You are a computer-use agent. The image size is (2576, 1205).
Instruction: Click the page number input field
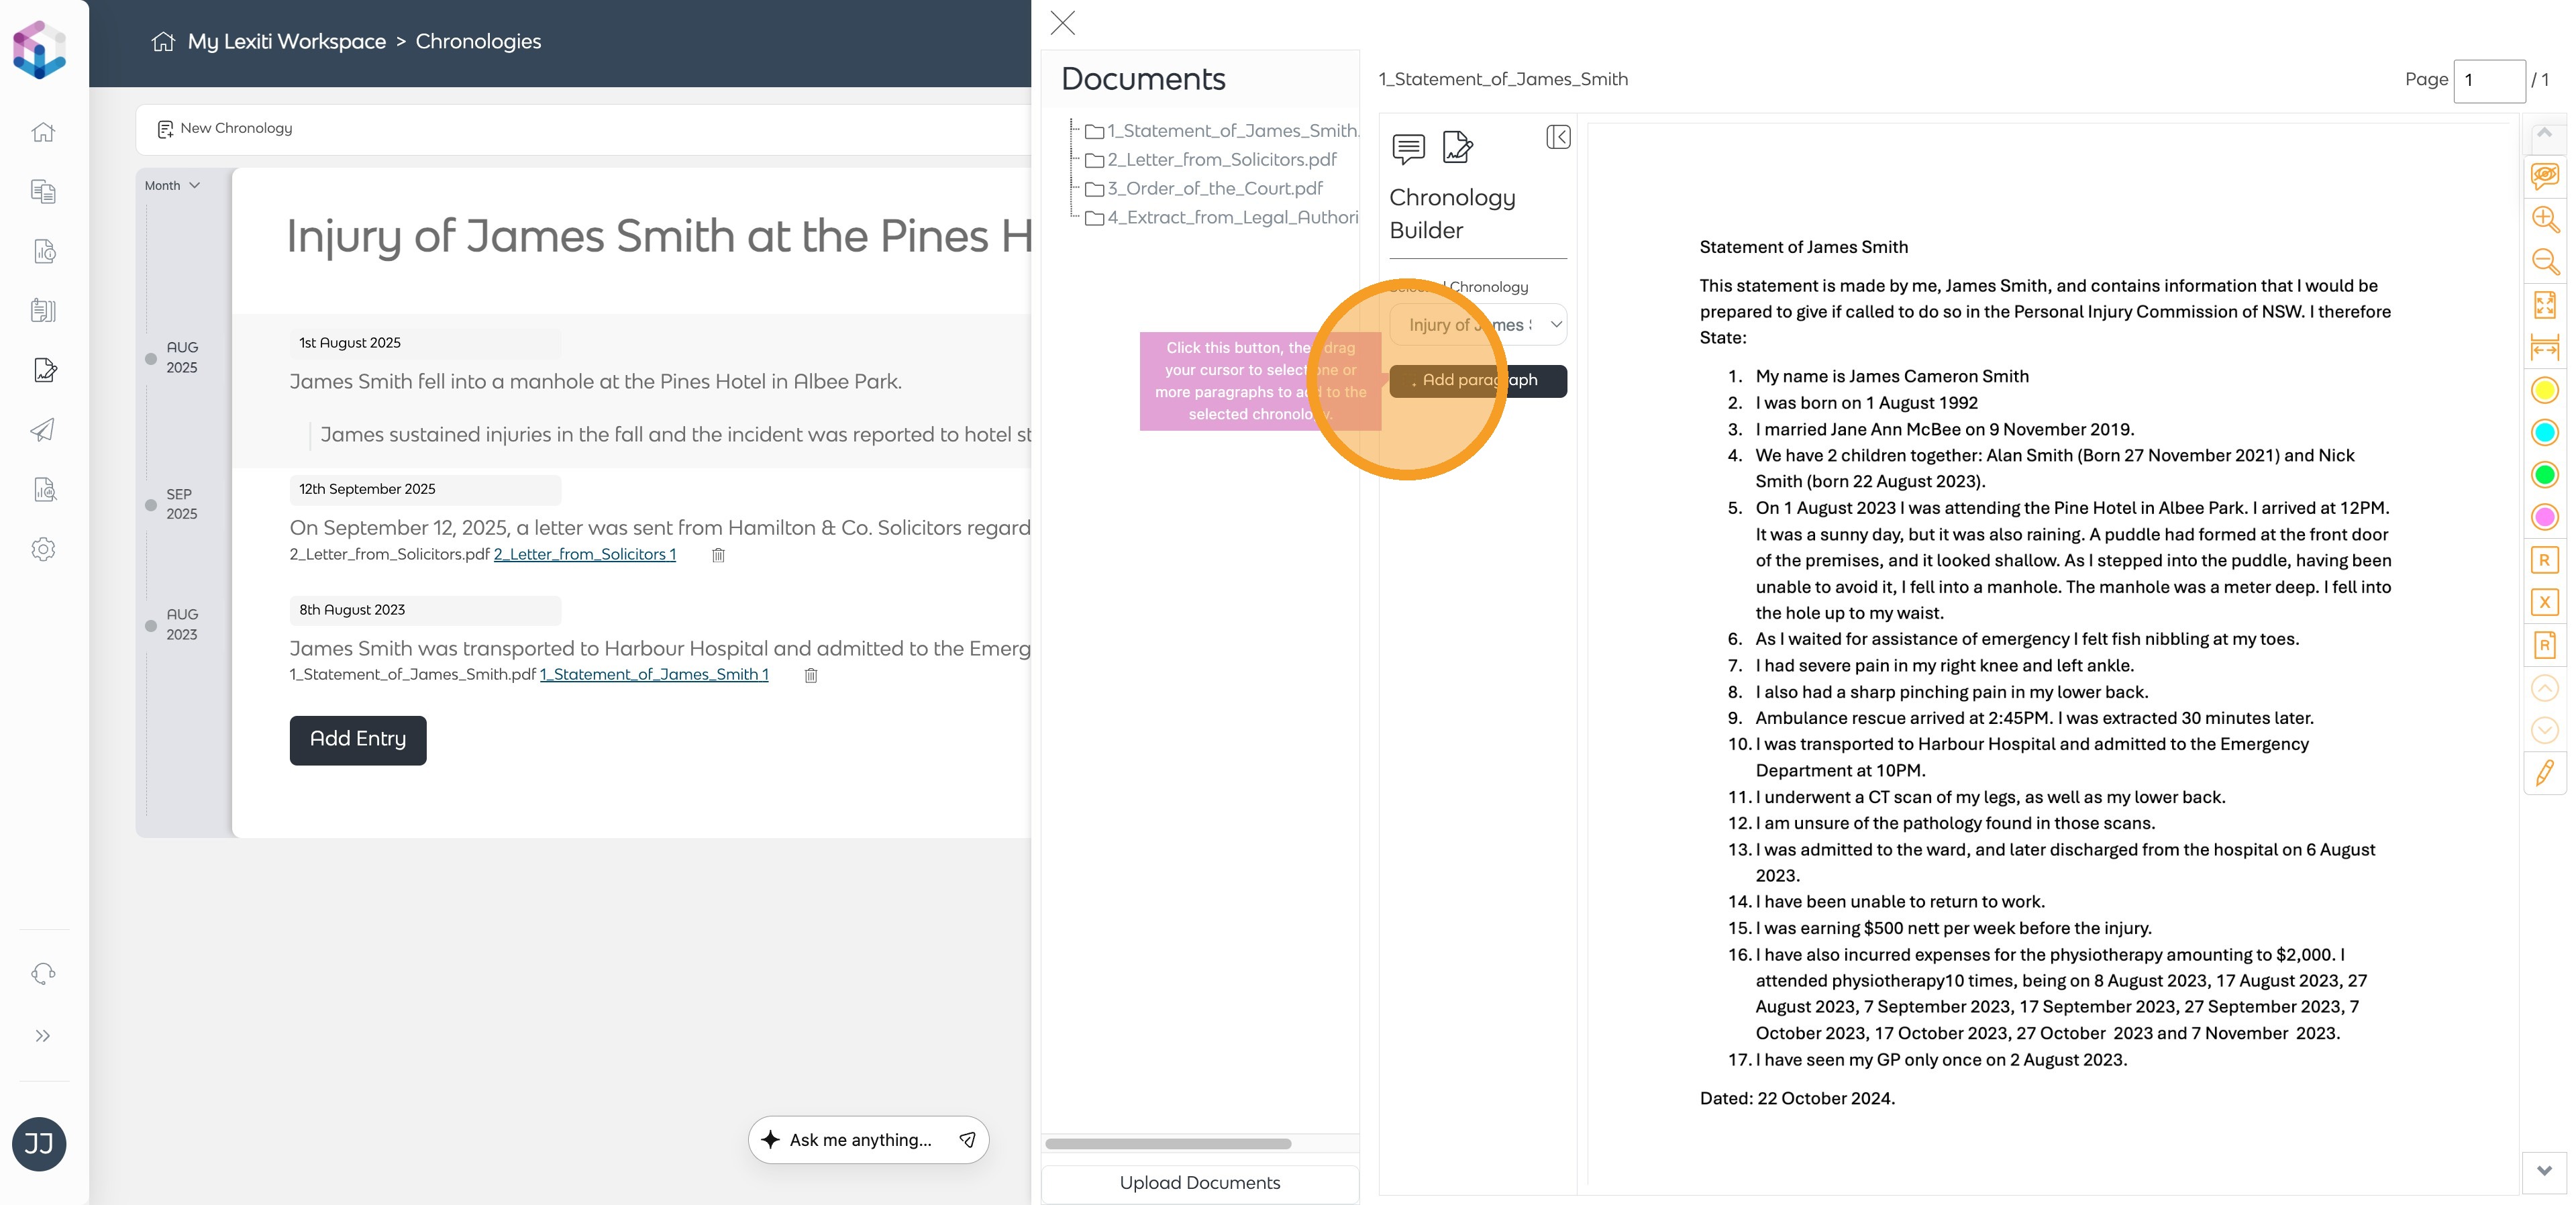(2488, 80)
